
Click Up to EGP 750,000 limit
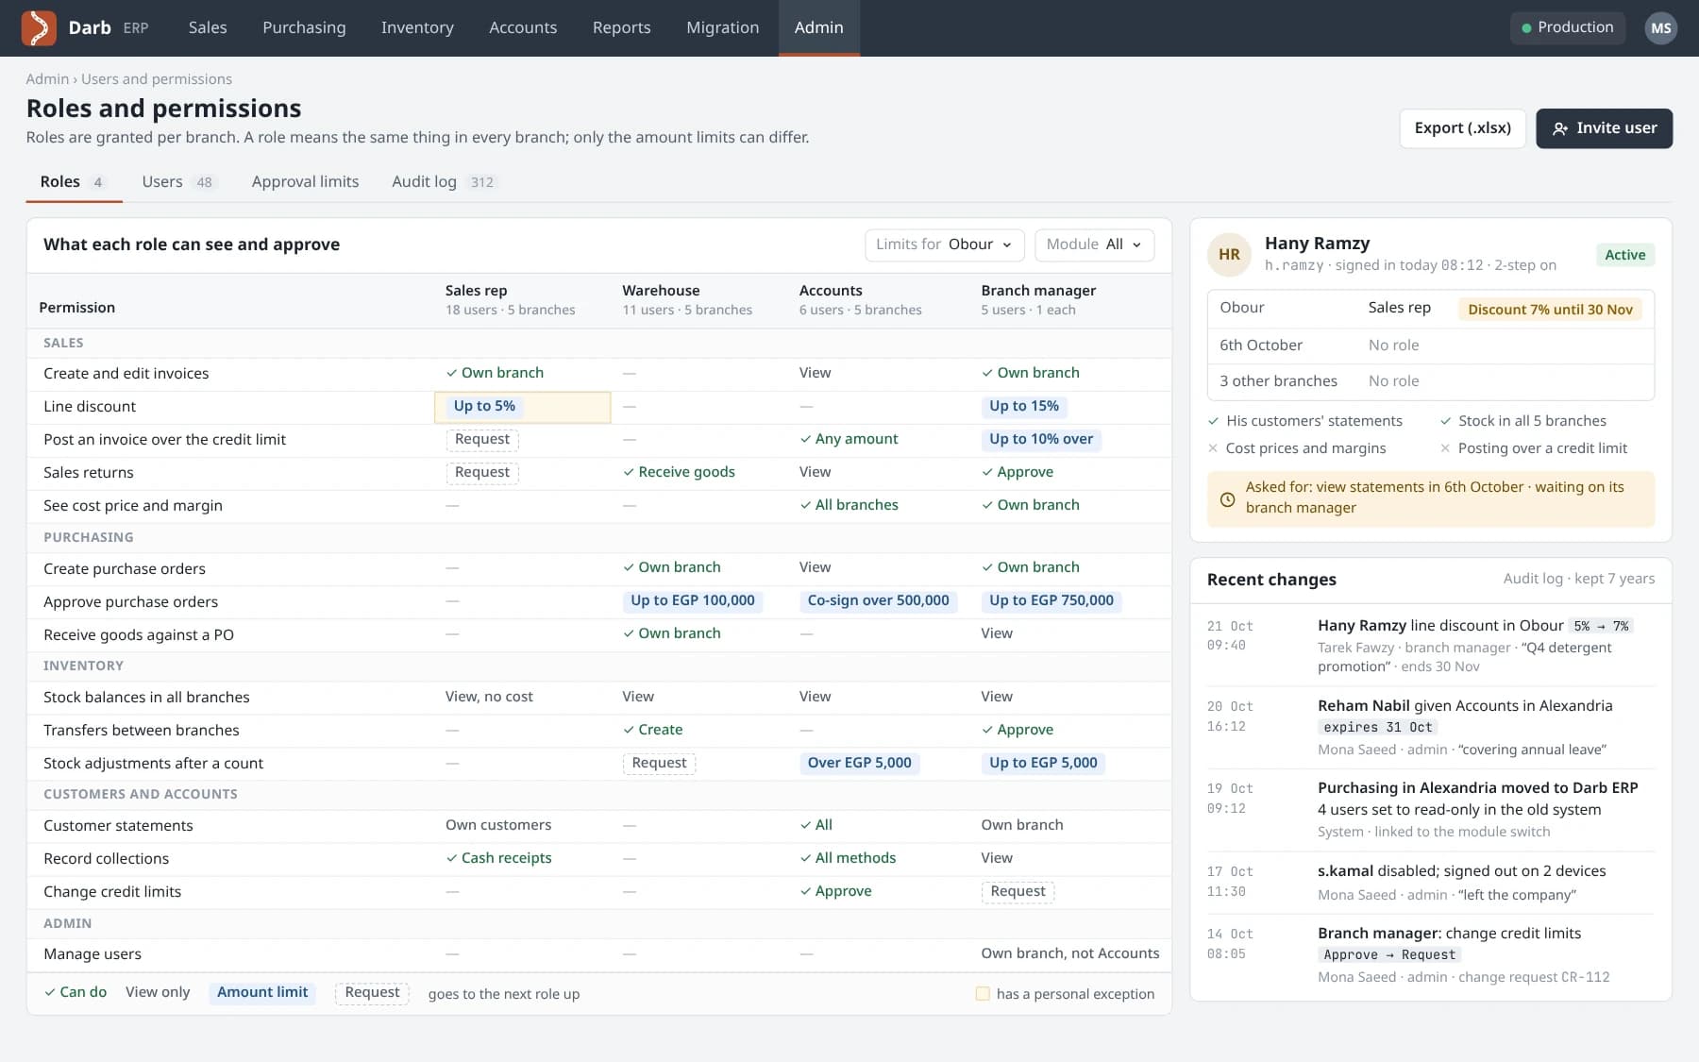pyautogui.click(x=1051, y=600)
